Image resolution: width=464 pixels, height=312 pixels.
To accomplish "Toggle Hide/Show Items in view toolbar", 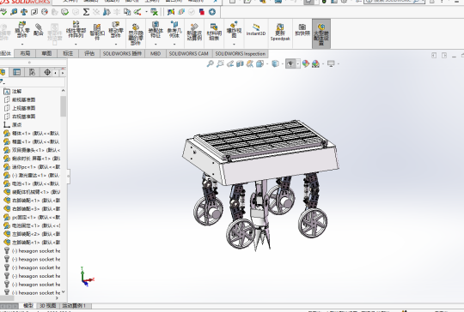I will (290, 63).
